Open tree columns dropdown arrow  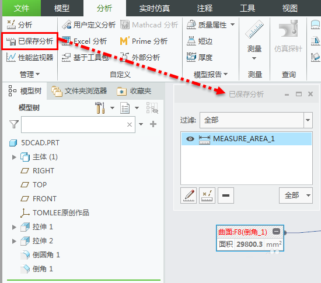coord(137,108)
